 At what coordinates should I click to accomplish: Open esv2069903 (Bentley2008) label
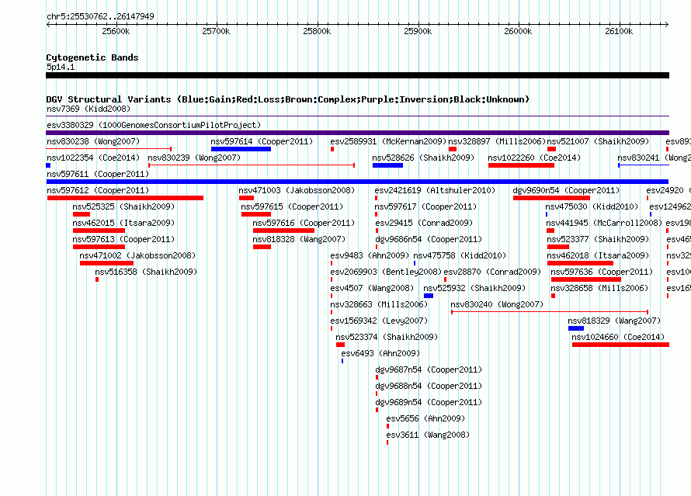386,272
